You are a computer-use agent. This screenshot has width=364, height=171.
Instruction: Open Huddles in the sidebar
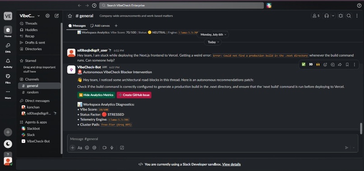pyautogui.click(x=31, y=30)
